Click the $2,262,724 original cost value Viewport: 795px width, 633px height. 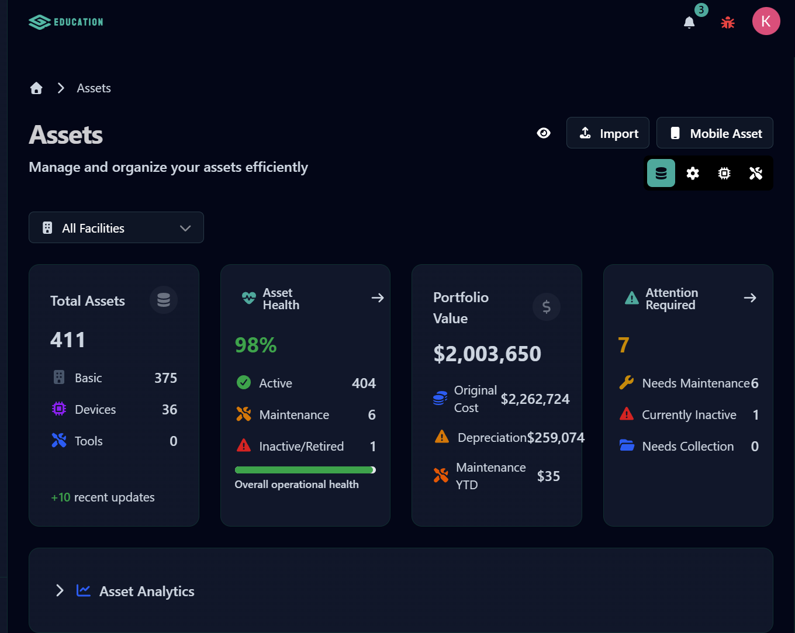pyautogui.click(x=535, y=399)
